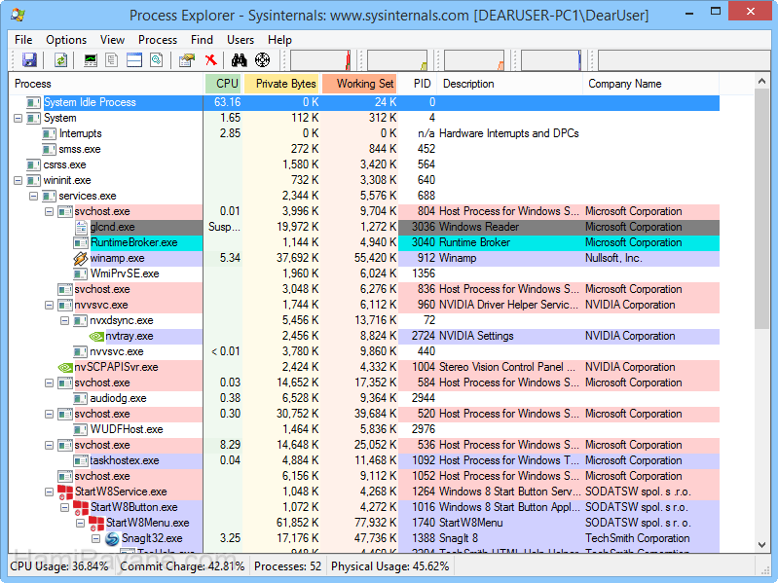Sort by Working Set column header

click(359, 84)
